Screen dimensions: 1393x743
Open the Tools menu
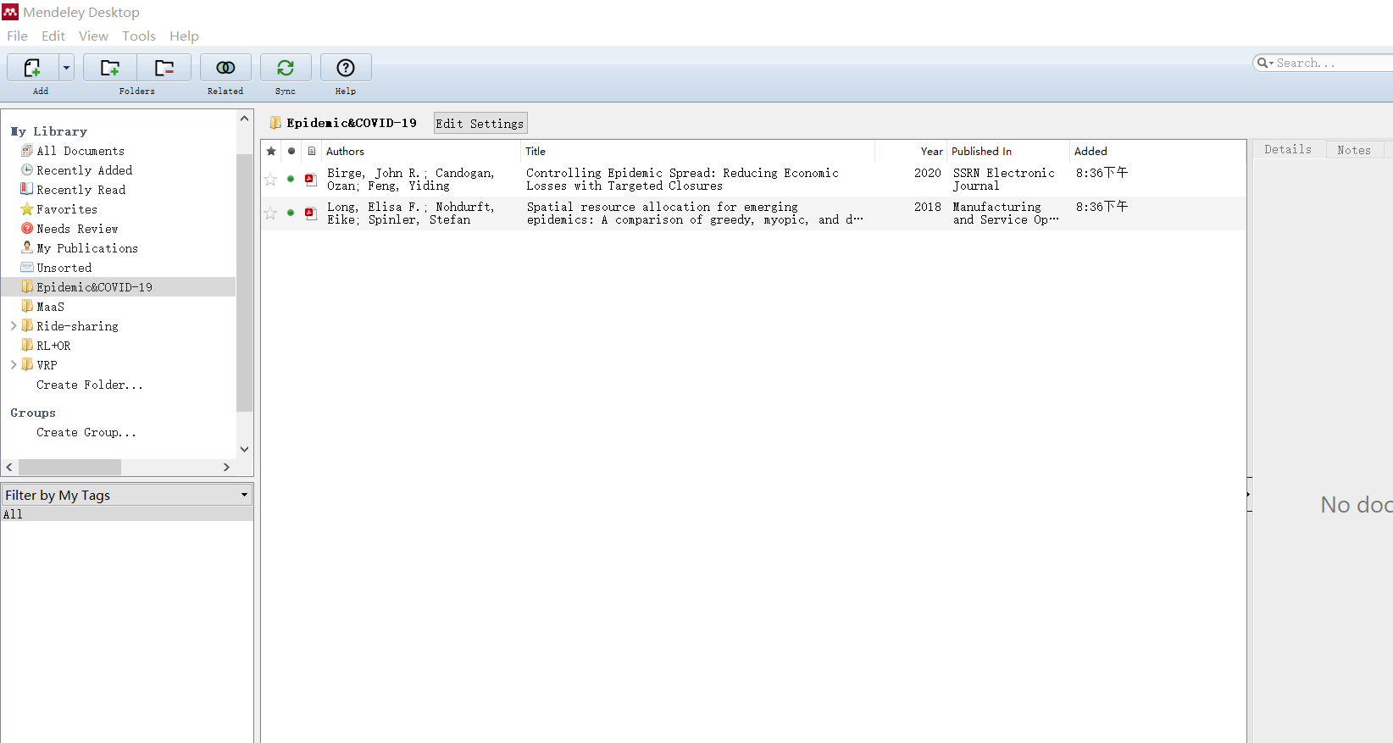tap(139, 36)
